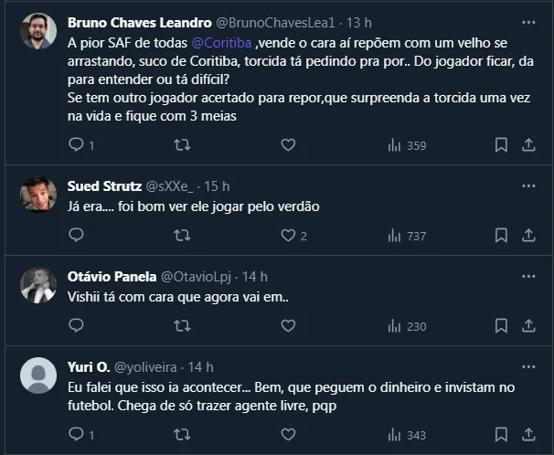Like Otávio Panela's tweet
554x455 pixels.
pyautogui.click(x=288, y=326)
